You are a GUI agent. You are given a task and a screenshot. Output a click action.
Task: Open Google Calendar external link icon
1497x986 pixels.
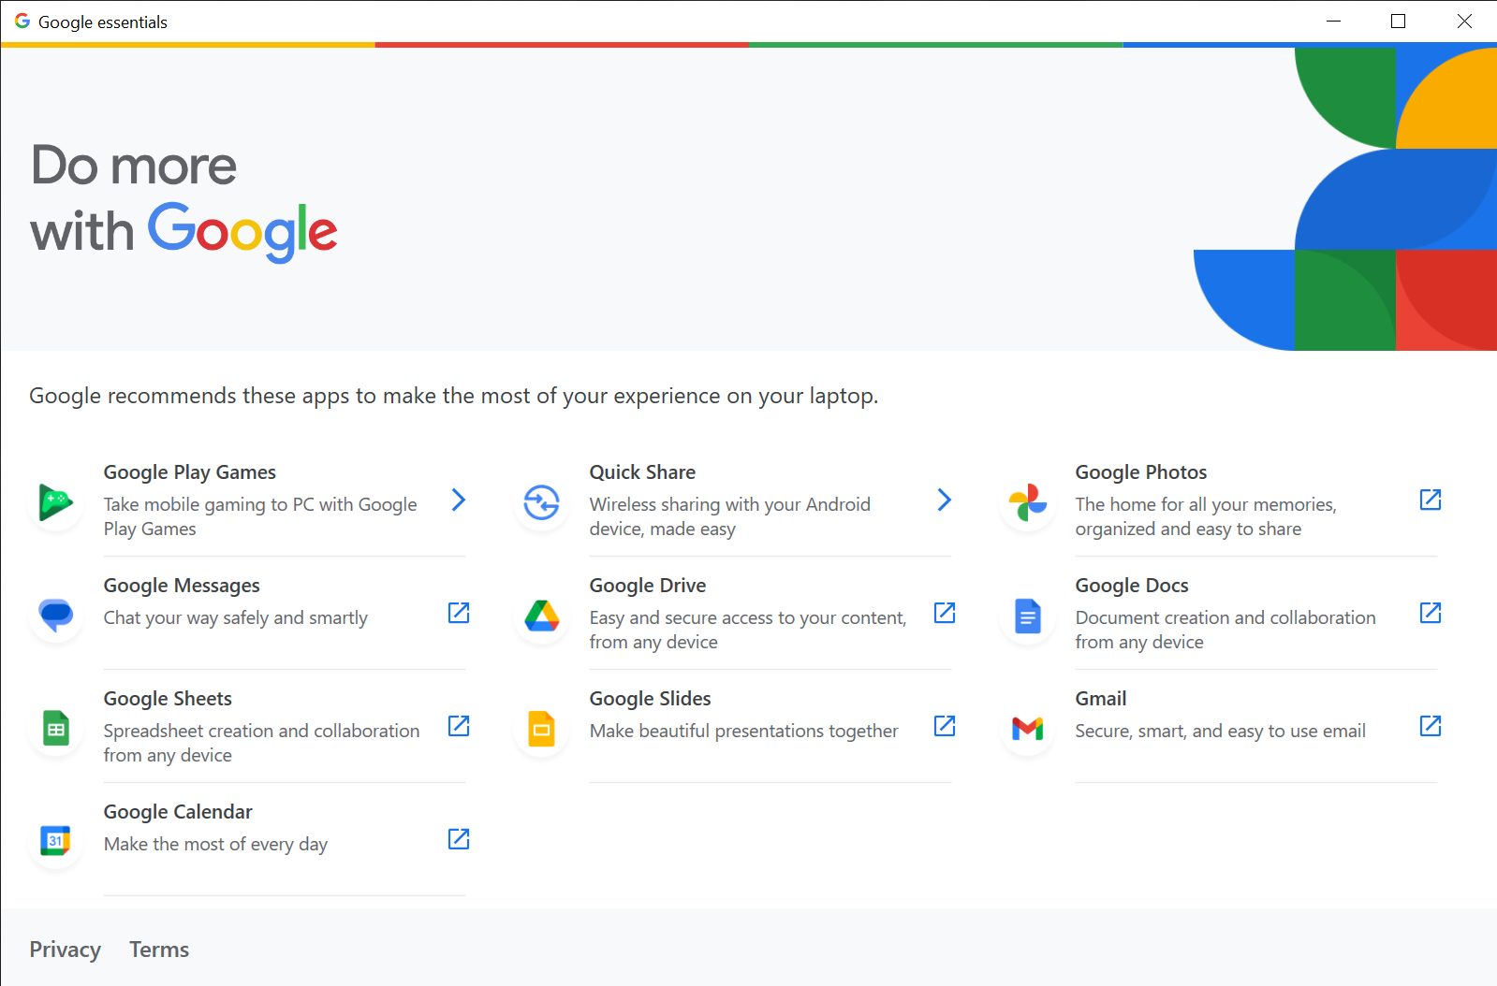point(459,839)
